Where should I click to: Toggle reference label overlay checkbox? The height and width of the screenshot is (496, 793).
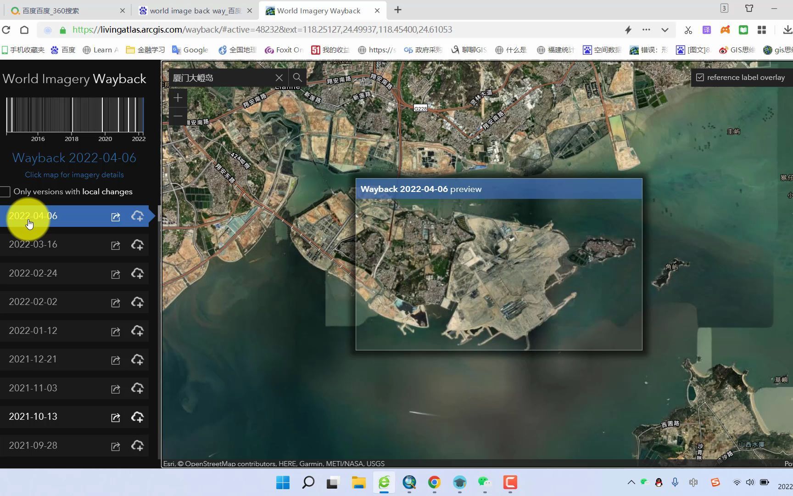pos(700,78)
